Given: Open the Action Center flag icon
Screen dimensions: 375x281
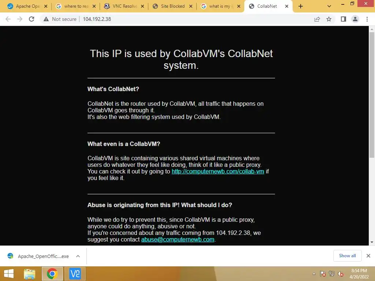Looking at the screenshot, I should 323,274.
